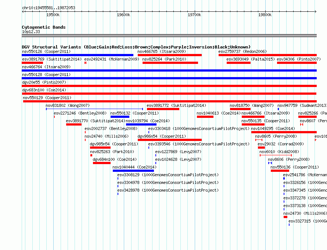Screen dimensions: 327x250
Task: Click esv2271246 (Bentley2008) label
Action: coord(80,113)
